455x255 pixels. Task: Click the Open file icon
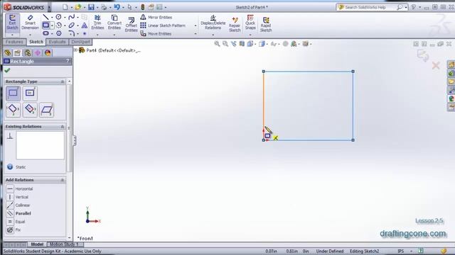point(78,7)
